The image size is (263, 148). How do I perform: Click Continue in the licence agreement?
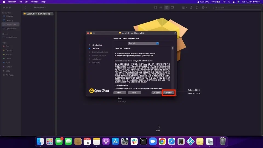pyautogui.click(x=168, y=93)
